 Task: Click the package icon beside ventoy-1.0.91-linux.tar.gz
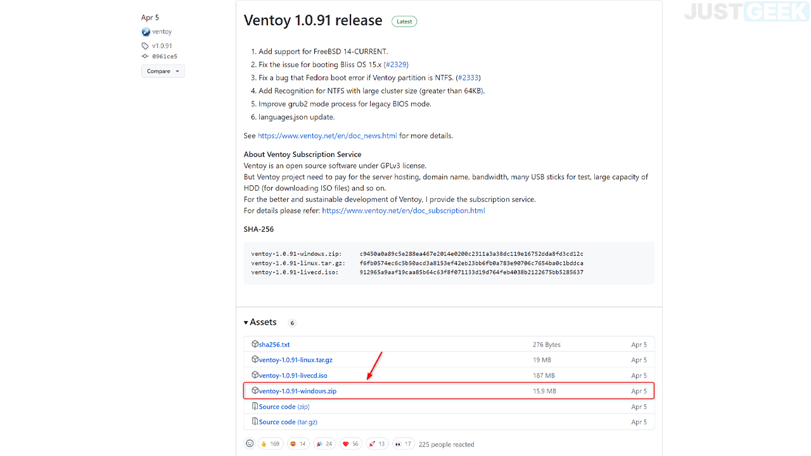(x=255, y=359)
